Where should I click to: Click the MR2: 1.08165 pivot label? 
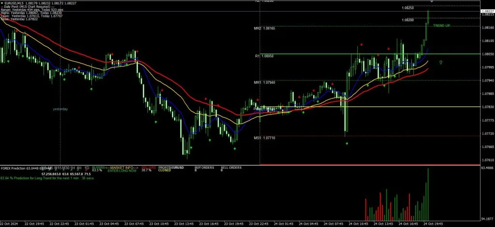pyautogui.click(x=264, y=28)
